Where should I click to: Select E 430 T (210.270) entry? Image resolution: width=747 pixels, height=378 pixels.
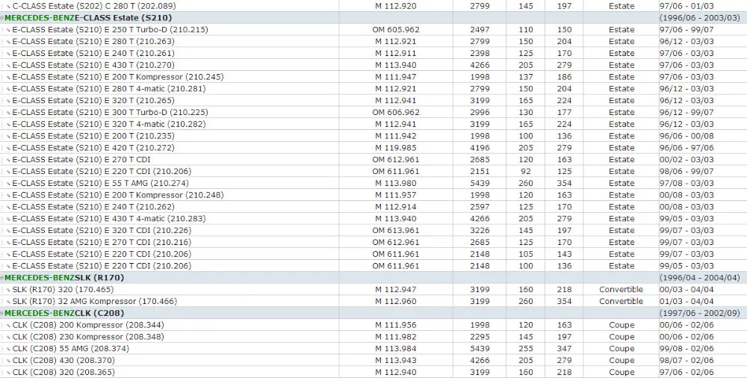pos(93,65)
